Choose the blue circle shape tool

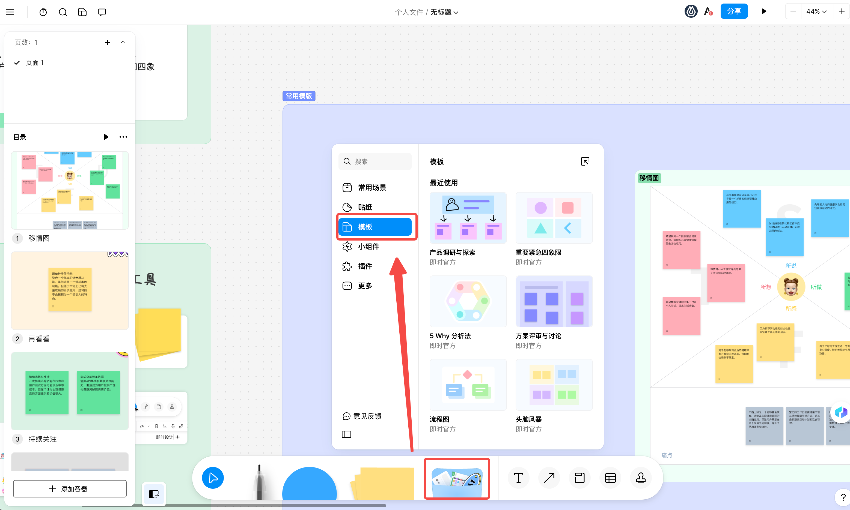(309, 483)
